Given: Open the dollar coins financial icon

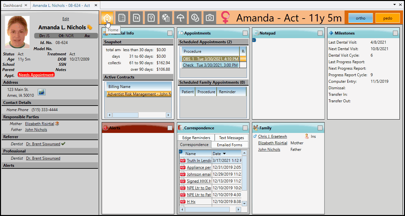Looking at the screenshot, I should 195,18.
